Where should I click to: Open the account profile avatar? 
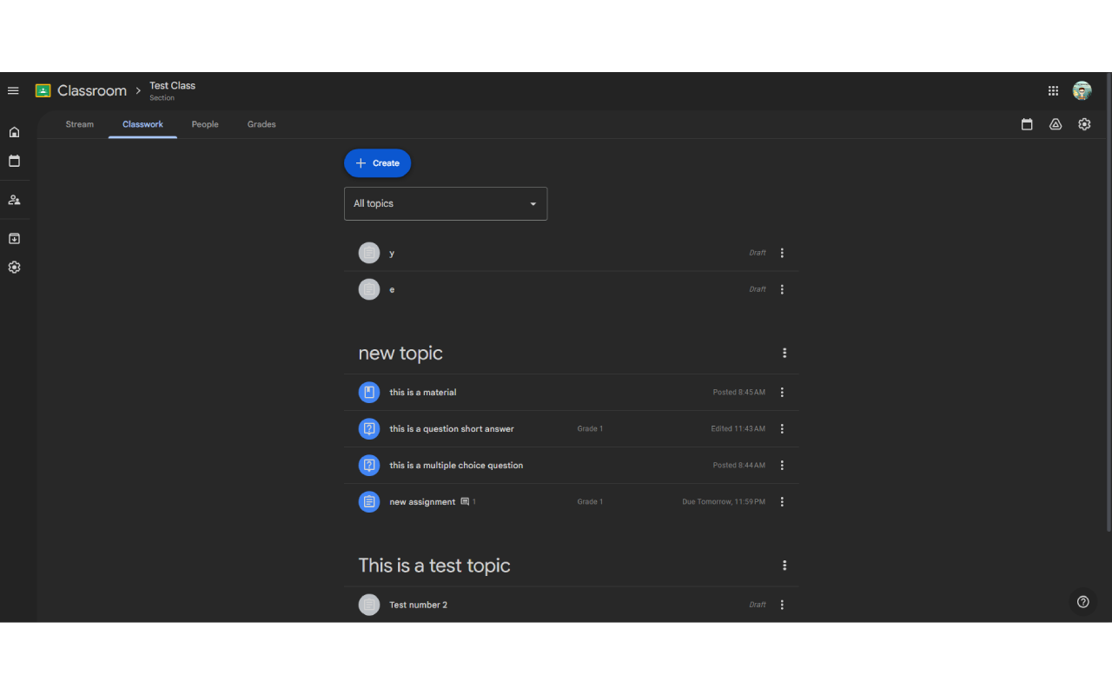(x=1082, y=90)
